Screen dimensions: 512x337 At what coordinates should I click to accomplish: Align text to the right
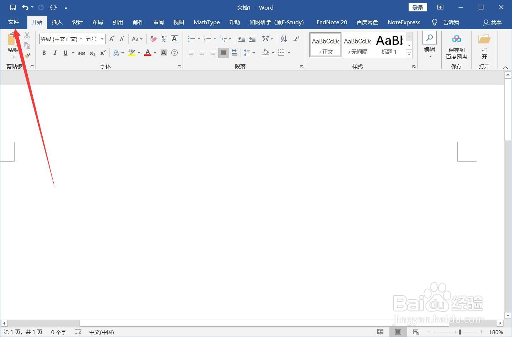coord(213,53)
